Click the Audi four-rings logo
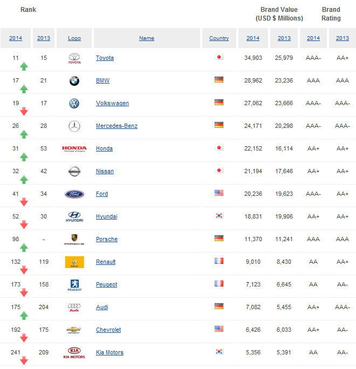 (x=74, y=307)
